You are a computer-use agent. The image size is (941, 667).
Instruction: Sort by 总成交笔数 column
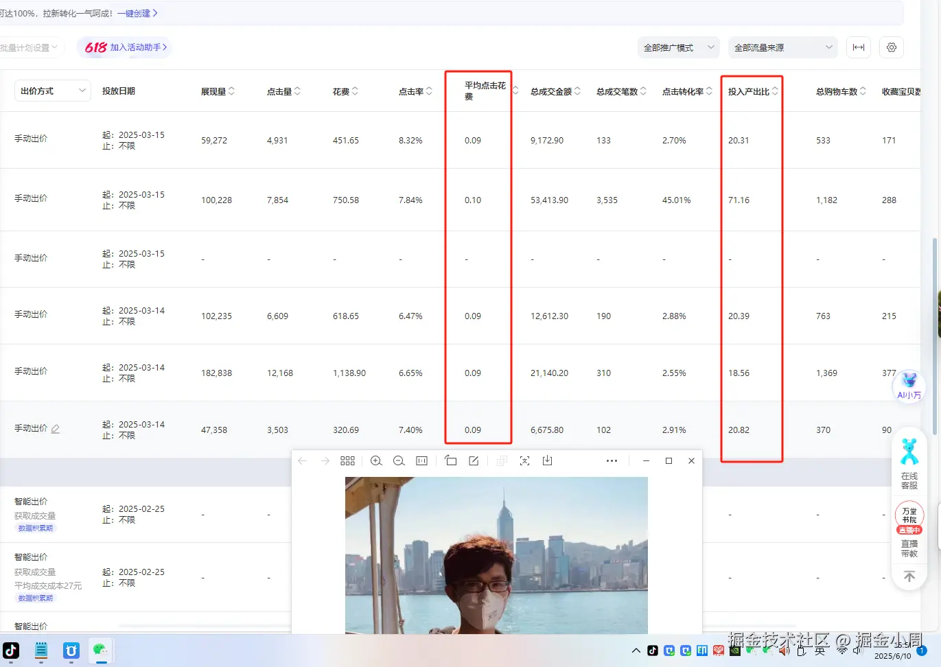pos(643,91)
